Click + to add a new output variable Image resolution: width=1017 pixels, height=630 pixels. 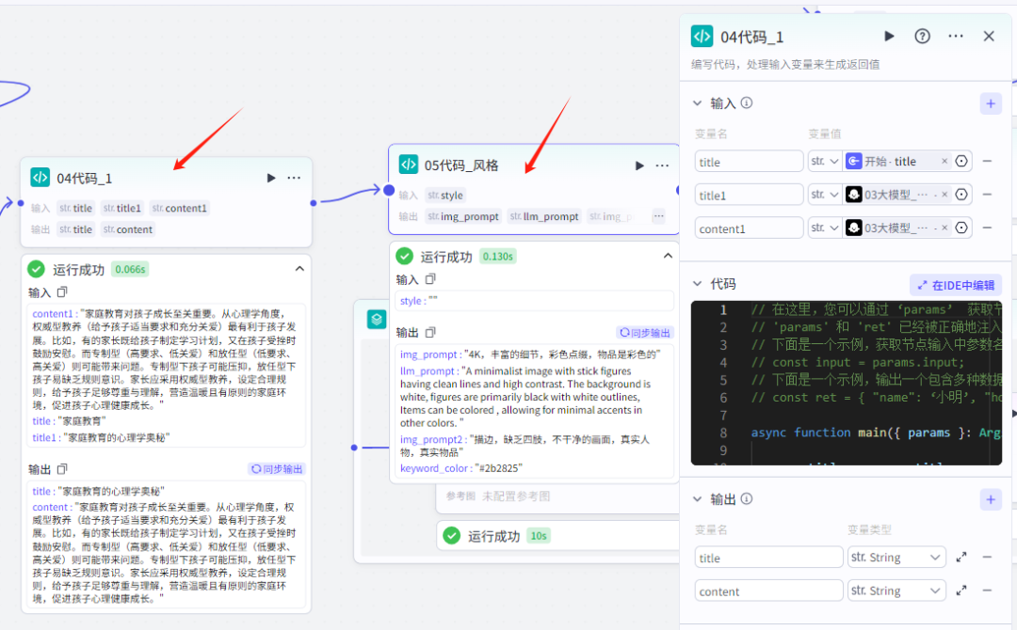(x=991, y=499)
